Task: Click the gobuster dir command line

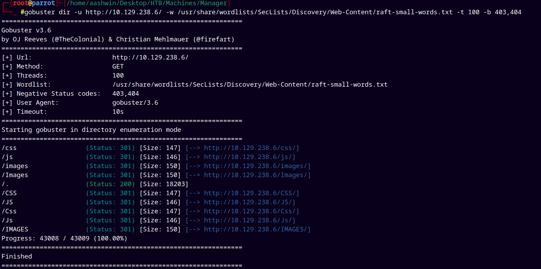Action: pyautogui.click(x=273, y=12)
